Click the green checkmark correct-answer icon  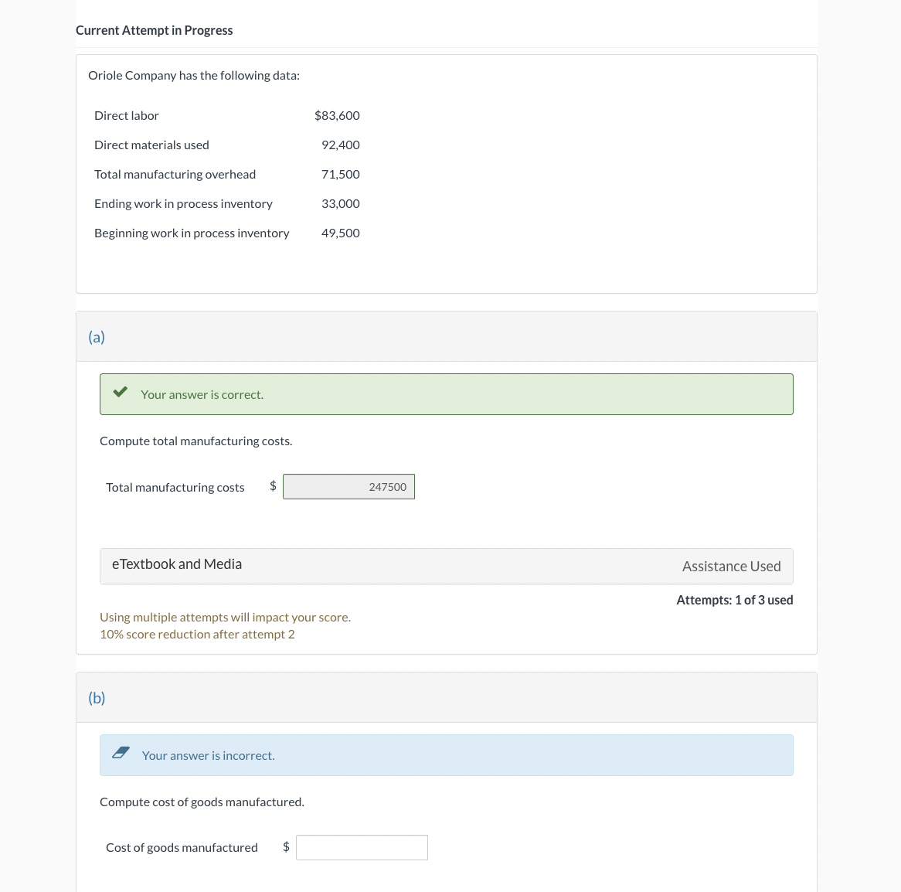(x=120, y=391)
